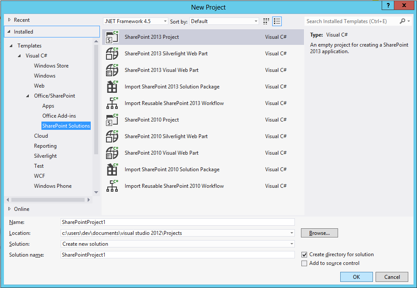The height and width of the screenshot is (288, 417).
Task: Collapse the Templates tree node arrow
Action: [11, 46]
